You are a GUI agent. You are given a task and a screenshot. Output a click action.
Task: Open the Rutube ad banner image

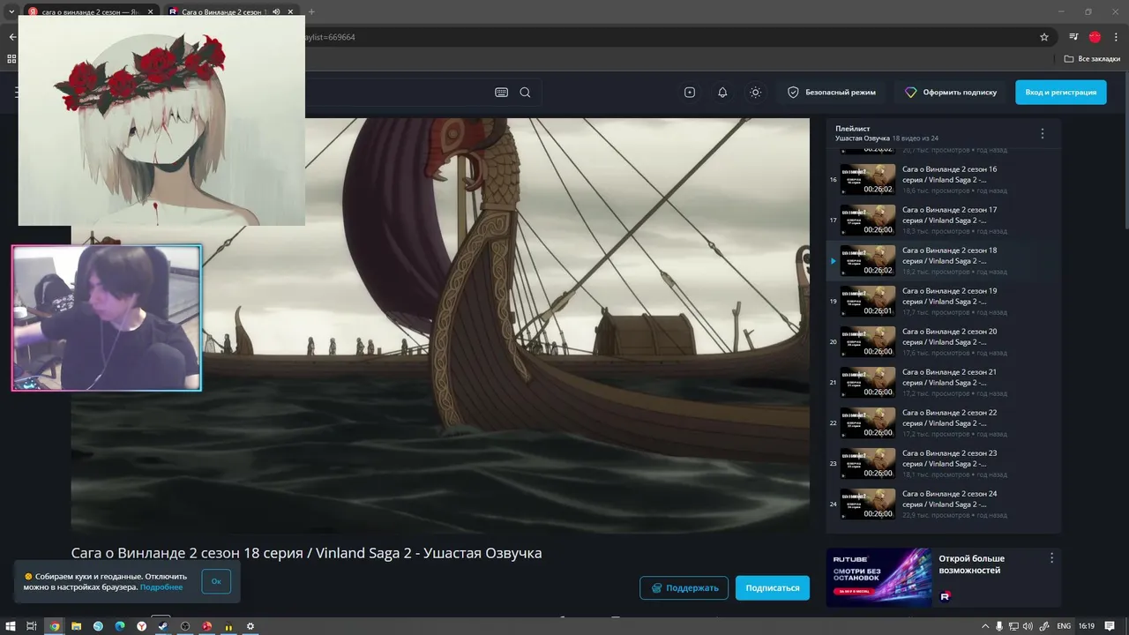(879, 578)
